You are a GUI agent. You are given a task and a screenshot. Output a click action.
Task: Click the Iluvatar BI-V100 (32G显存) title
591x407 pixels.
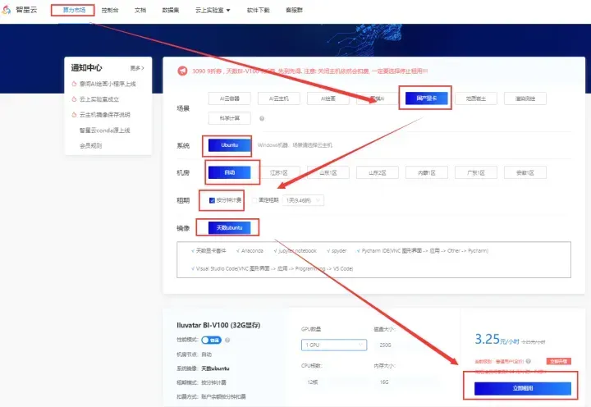pyautogui.click(x=218, y=325)
